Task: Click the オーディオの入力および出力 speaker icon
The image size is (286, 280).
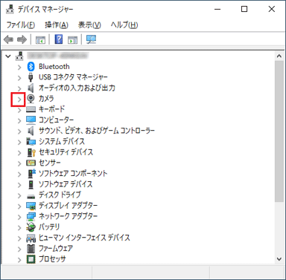Action: (31, 88)
